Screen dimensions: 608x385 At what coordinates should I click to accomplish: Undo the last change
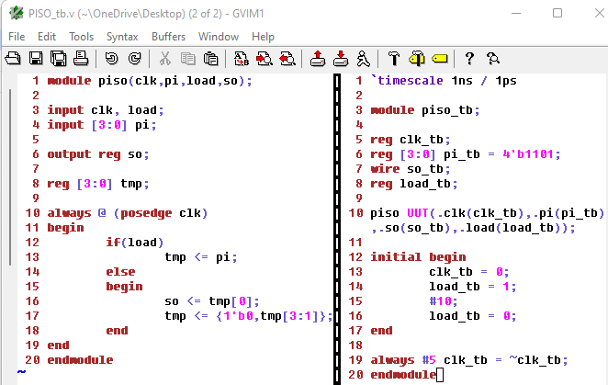[112, 59]
